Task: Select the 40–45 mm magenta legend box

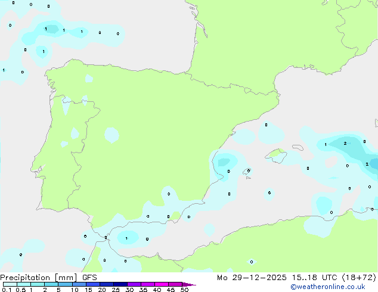Action: point(162,284)
